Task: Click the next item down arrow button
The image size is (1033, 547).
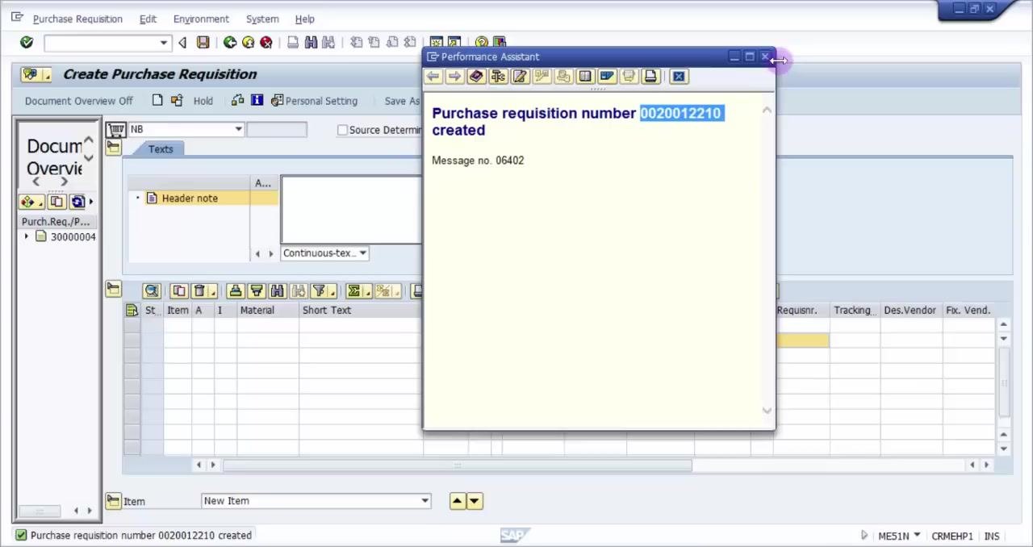Action: click(x=474, y=501)
